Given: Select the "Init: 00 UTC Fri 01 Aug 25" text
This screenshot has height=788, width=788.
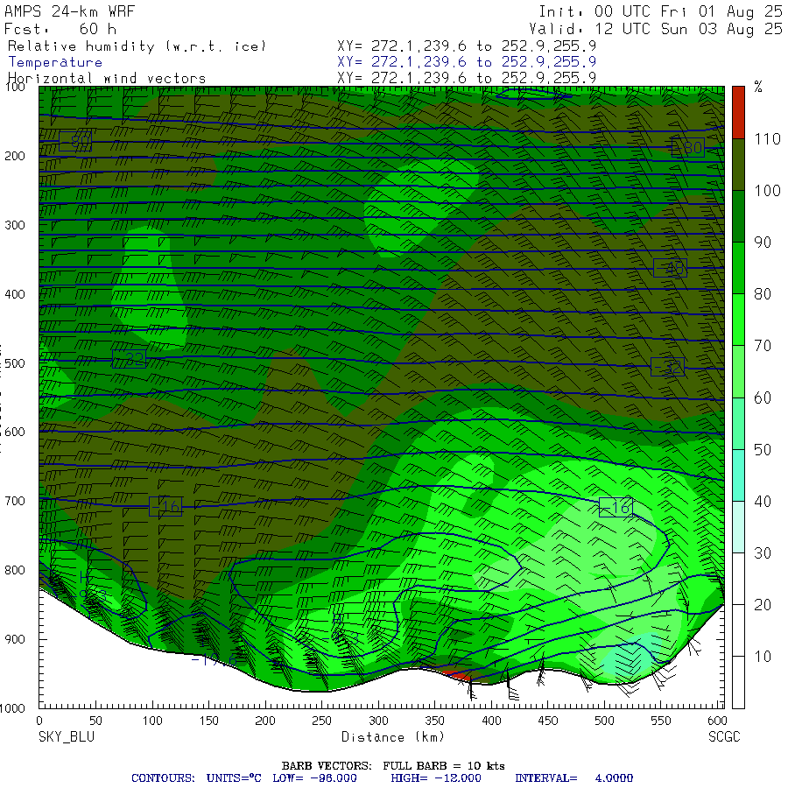Looking at the screenshot, I should pos(660,11).
